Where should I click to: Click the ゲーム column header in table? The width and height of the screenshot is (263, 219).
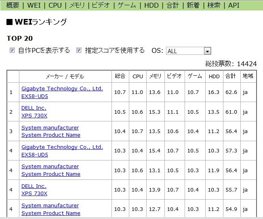point(195,76)
